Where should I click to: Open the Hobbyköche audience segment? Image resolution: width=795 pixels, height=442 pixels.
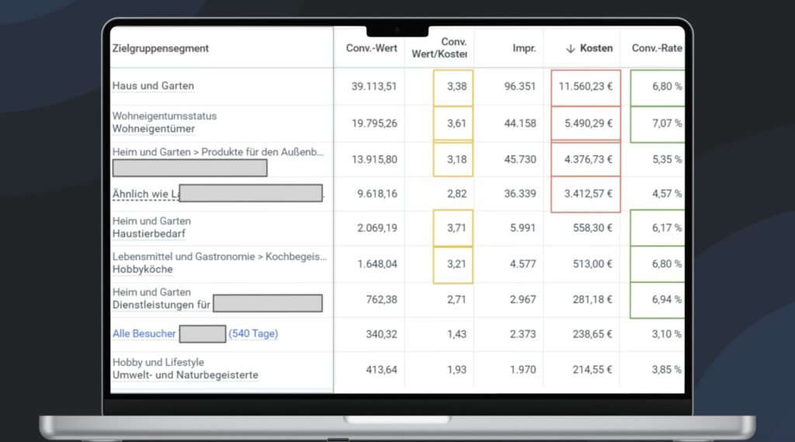143,269
